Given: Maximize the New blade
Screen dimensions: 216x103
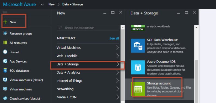Looking at the screenshot, I should [113, 13].
